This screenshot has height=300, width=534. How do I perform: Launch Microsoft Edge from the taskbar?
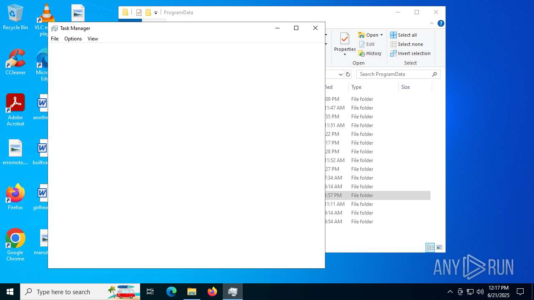click(171, 292)
